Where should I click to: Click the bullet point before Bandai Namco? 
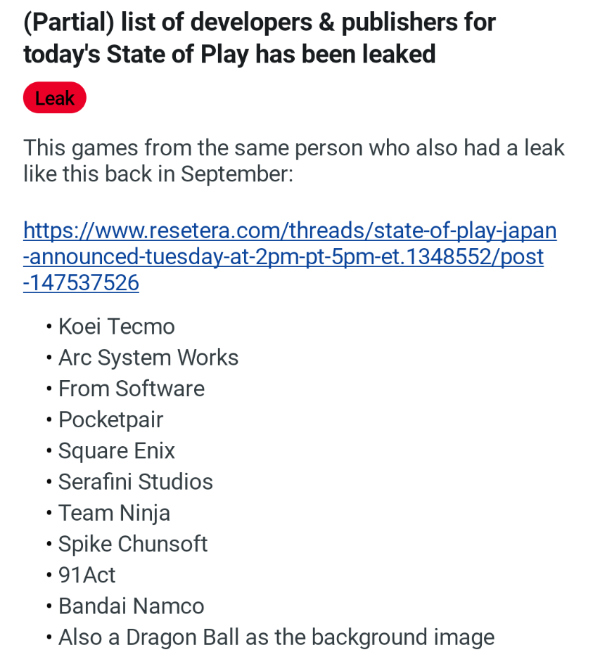click(x=49, y=606)
